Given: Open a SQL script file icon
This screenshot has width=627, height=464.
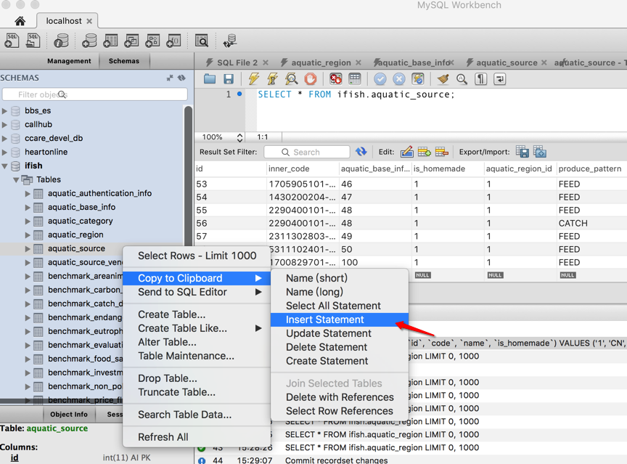Looking at the screenshot, I should point(33,41).
